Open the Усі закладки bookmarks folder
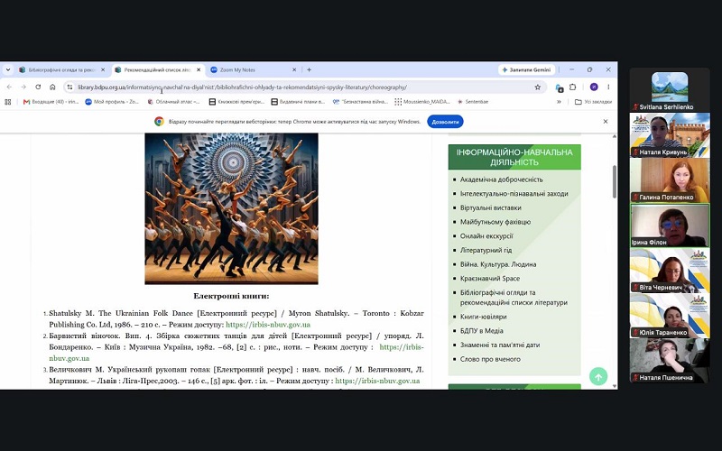This screenshot has height=451, width=722. point(594,102)
